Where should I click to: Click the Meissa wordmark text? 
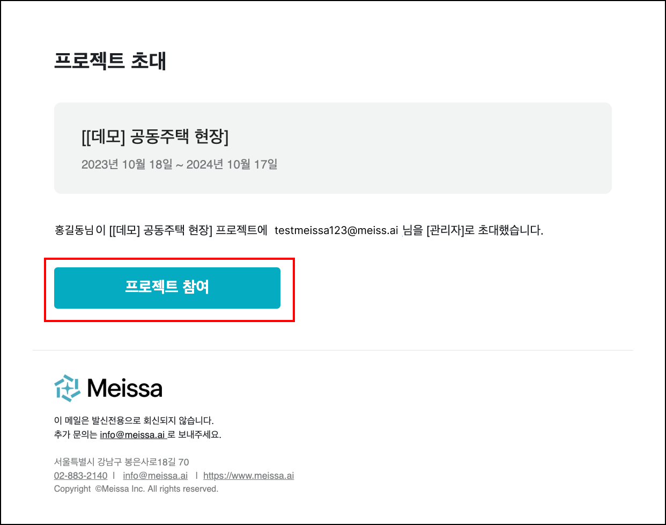[x=125, y=388]
